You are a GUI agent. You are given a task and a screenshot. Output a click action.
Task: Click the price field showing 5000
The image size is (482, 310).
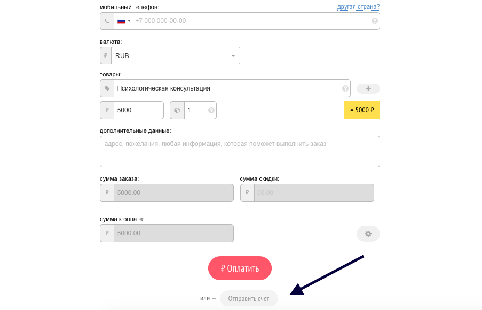tap(139, 110)
